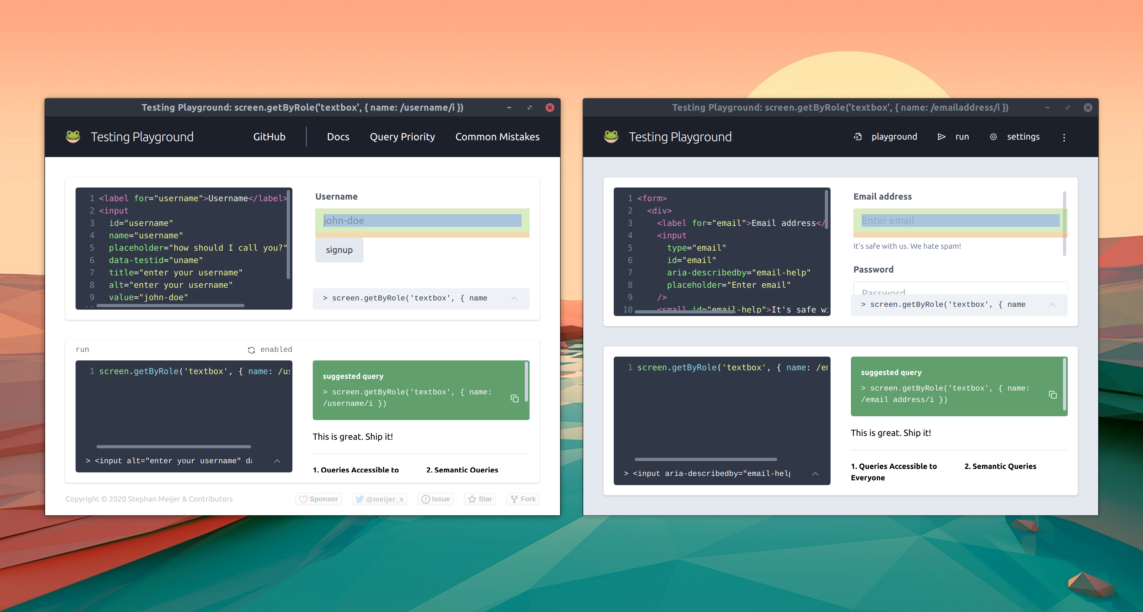Close the right Testing Playground window
This screenshot has width=1143, height=612.
tap(1087, 107)
